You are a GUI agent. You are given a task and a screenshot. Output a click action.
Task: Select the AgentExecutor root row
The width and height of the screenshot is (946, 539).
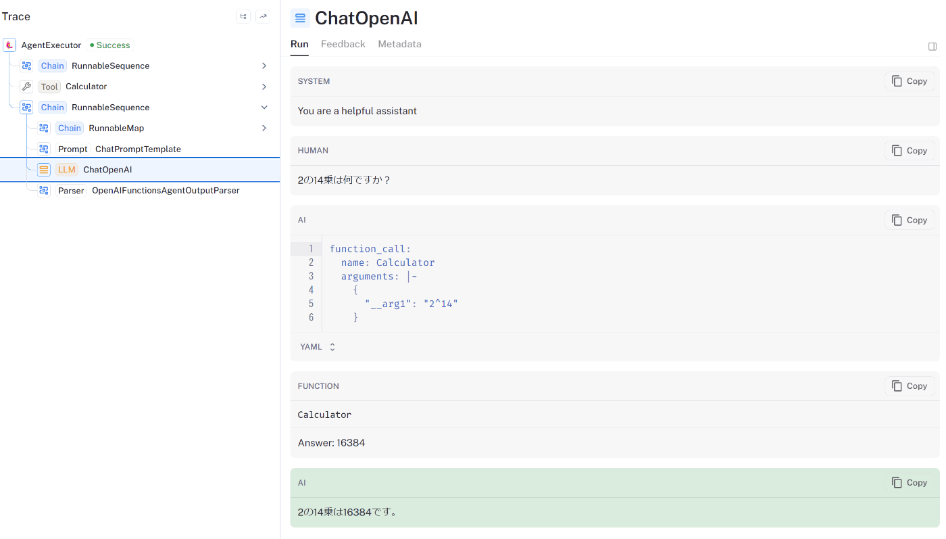(140, 45)
